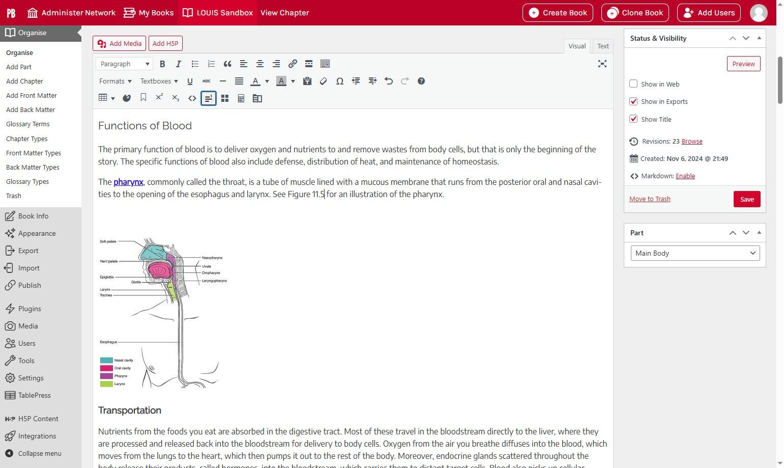The image size is (784, 468).
Task: Collapse the Part panel
Action: click(759, 233)
